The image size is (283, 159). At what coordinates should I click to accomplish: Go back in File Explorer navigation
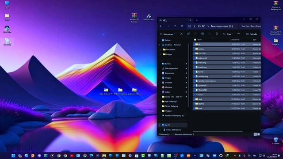(161, 26)
